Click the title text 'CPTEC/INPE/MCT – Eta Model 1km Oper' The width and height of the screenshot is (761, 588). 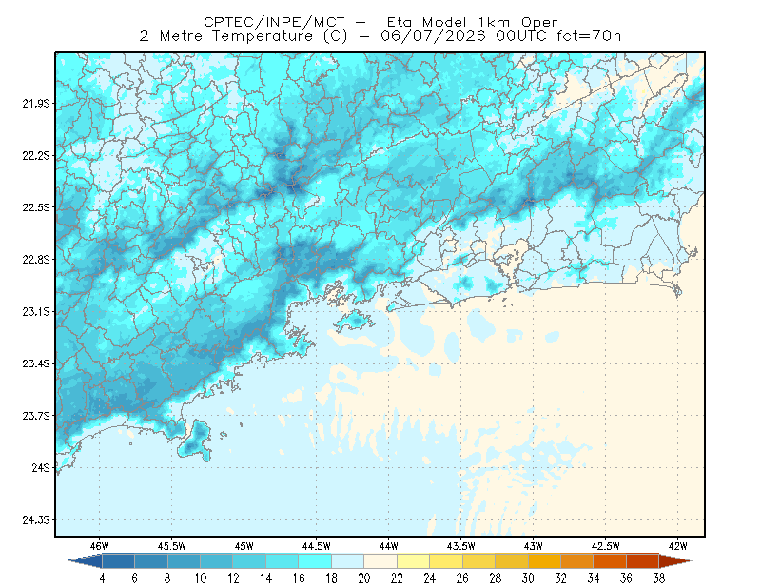(x=380, y=22)
